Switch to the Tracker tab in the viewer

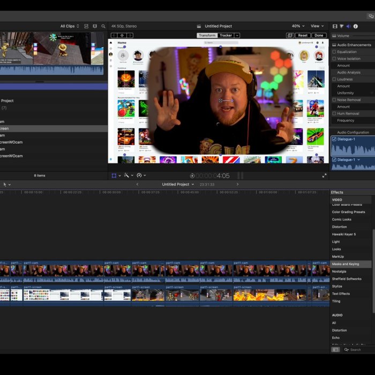coord(226,35)
